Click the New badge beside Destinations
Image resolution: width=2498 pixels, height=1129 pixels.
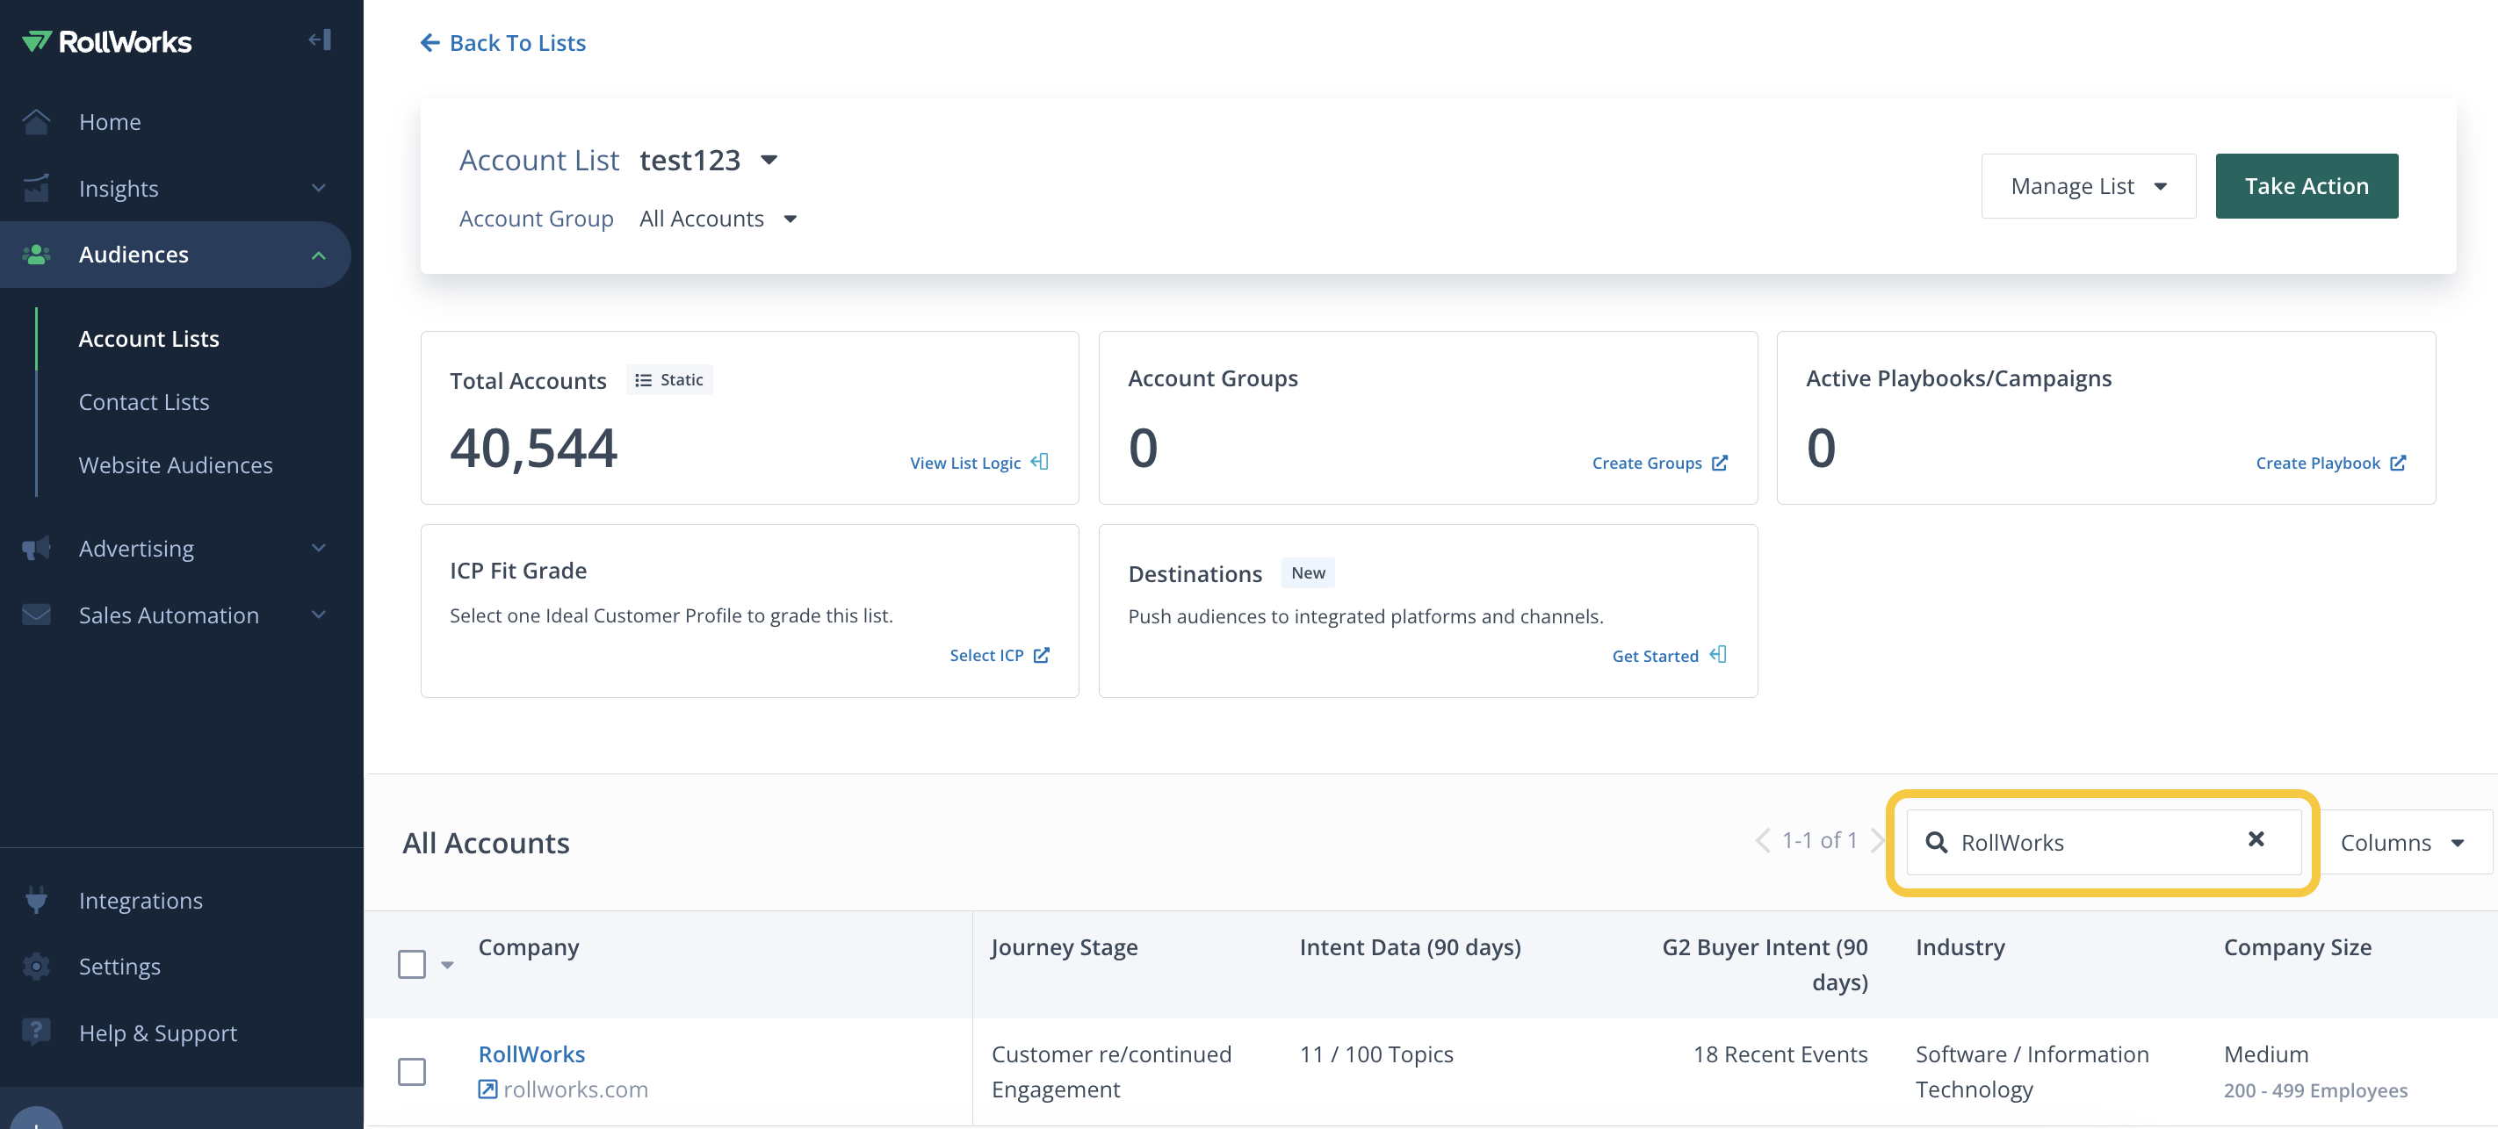[1308, 572]
